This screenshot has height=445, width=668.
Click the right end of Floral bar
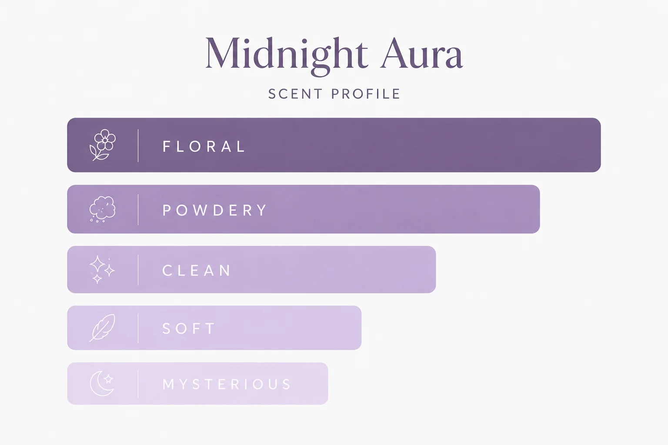click(x=594, y=145)
